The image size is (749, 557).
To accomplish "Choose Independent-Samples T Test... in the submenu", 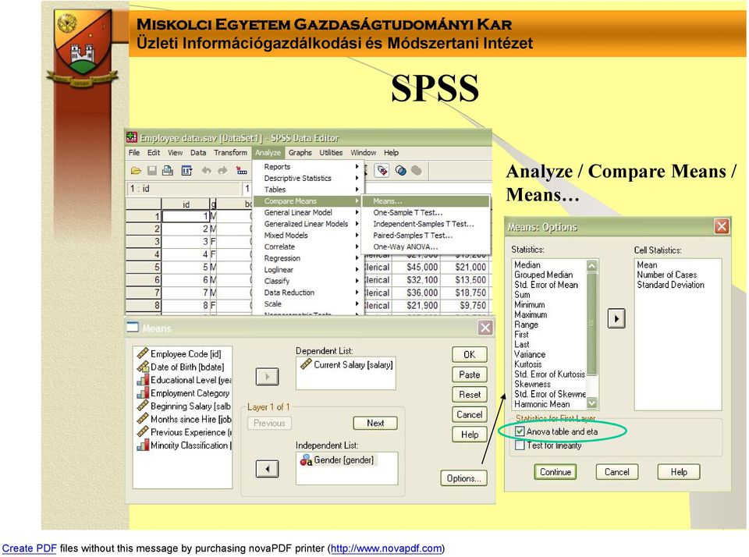I will point(426,224).
